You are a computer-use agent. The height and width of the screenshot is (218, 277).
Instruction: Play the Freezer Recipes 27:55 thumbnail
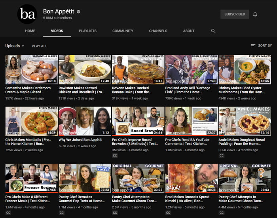[x=31, y=179]
